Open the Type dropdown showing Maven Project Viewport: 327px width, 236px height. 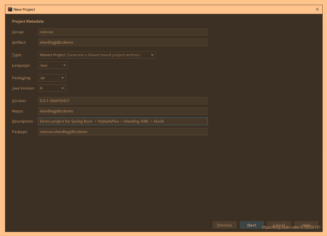click(x=97, y=55)
